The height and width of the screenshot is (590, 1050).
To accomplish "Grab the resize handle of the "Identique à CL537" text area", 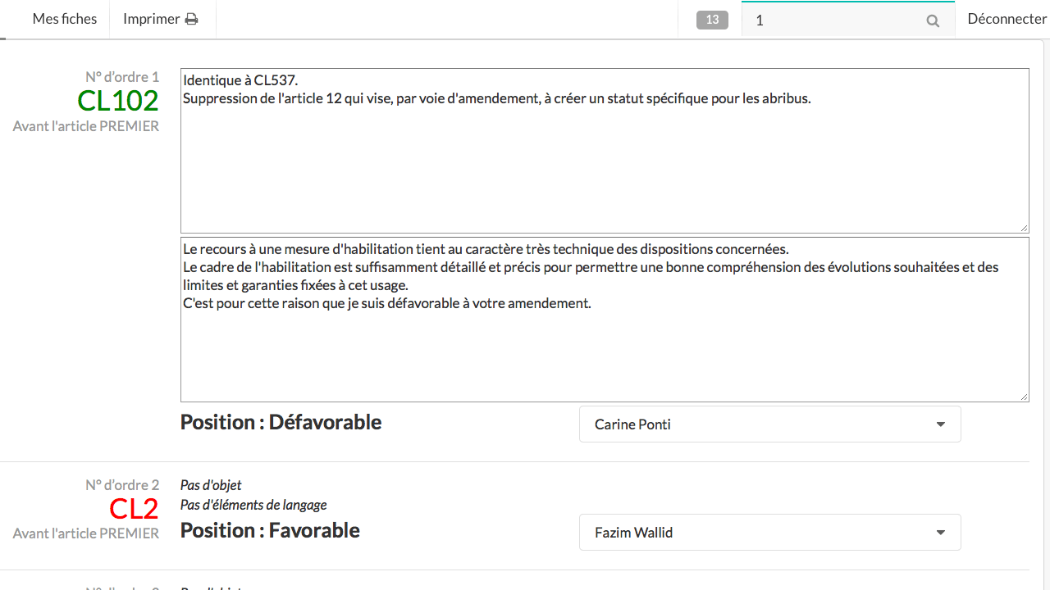I will [x=1024, y=228].
